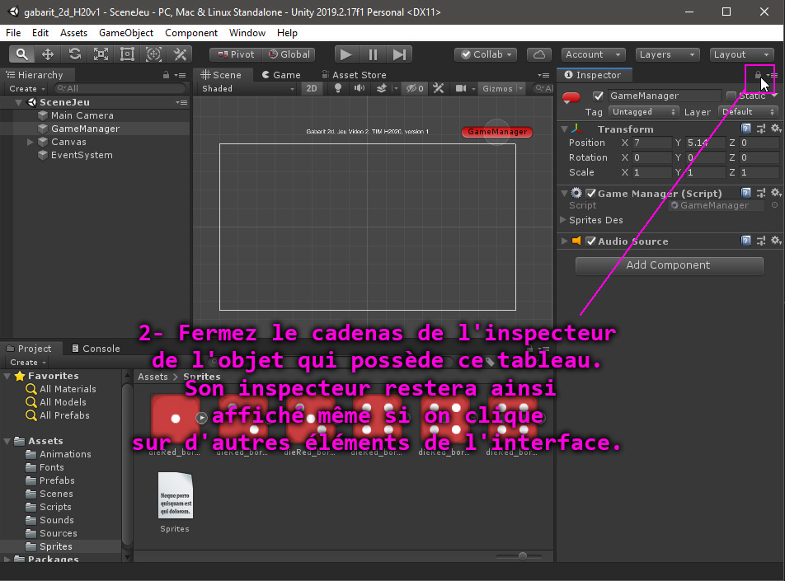Switch to the Console tab
The height and width of the screenshot is (581, 785).
pyautogui.click(x=96, y=349)
